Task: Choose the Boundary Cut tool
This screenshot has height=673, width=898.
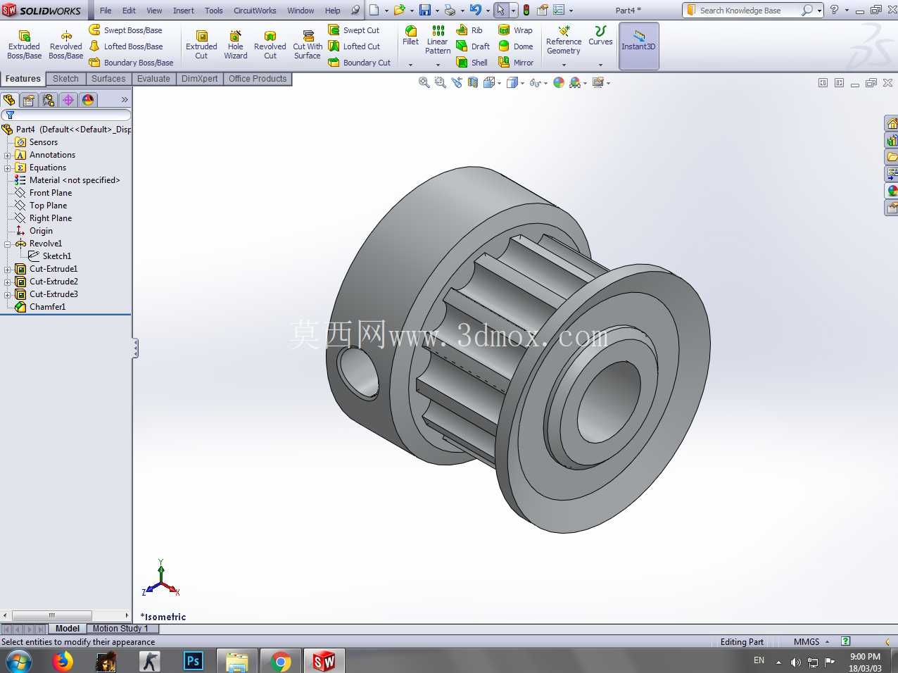Action: coord(360,63)
